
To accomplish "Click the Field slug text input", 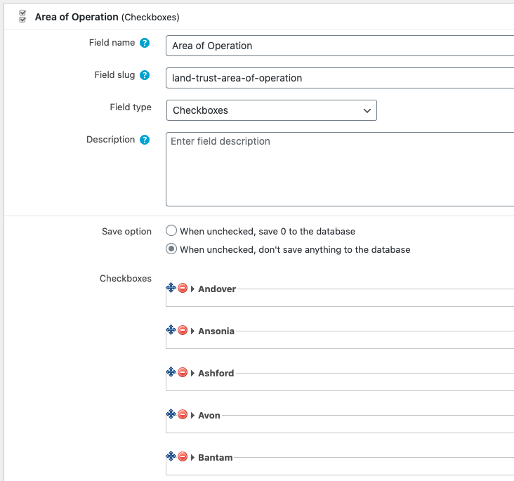I will tap(340, 78).
